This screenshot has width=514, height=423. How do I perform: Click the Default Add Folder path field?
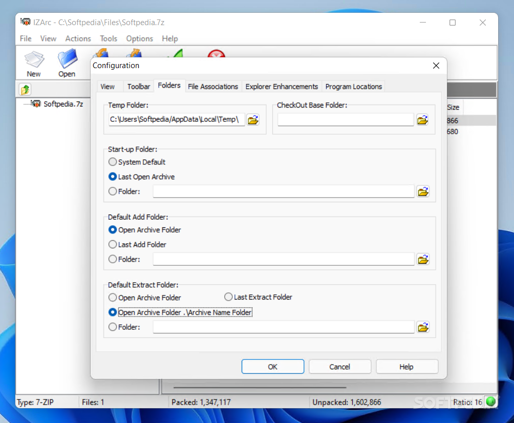click(284, 259)
